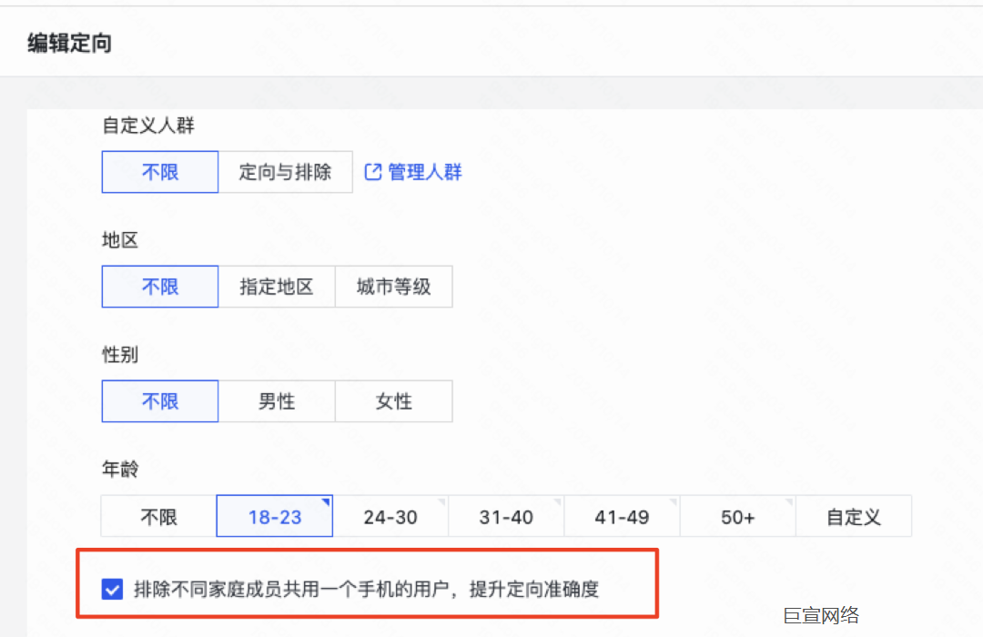Screen dimensions: 983x637
Task: Select 女性 as gender
Action: point(393,400)
